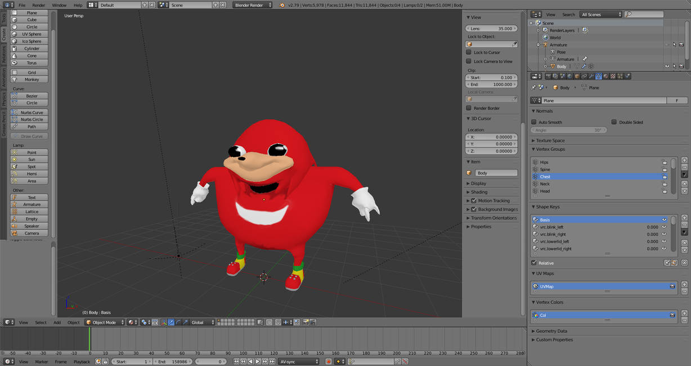
Task: Enable Lock Camera to View
Action: 469,61
